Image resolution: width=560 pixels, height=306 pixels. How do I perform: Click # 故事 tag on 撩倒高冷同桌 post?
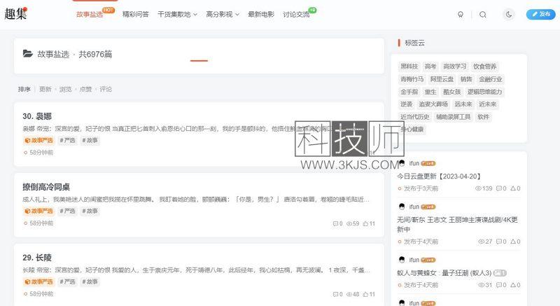pyautogui.click(x=90, y=211)
